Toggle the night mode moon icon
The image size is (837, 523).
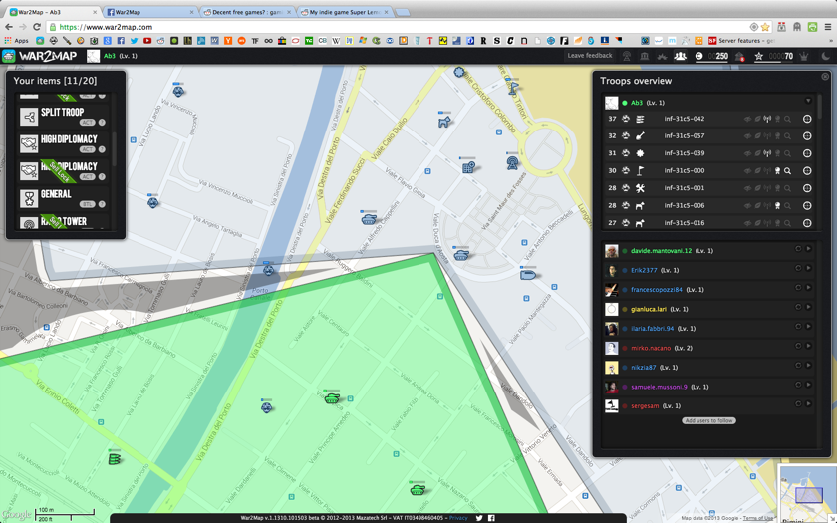coord(825,57)
